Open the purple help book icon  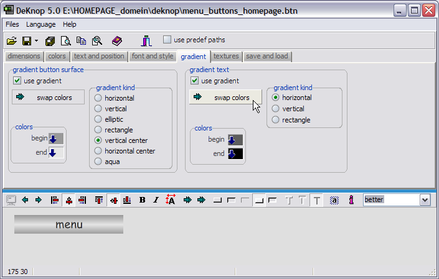(x=117, y=40)
